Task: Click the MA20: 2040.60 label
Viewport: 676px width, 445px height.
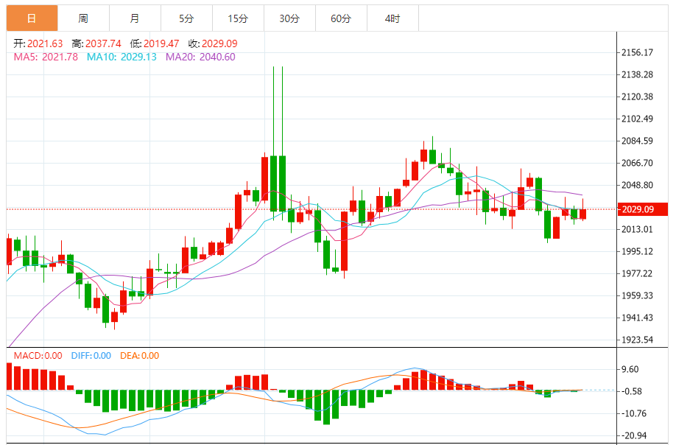Action: coord(200,57)
